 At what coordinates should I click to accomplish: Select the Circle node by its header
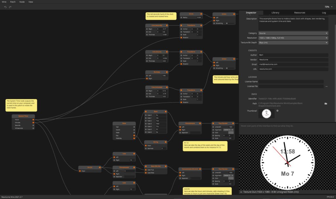coord(191,14)
